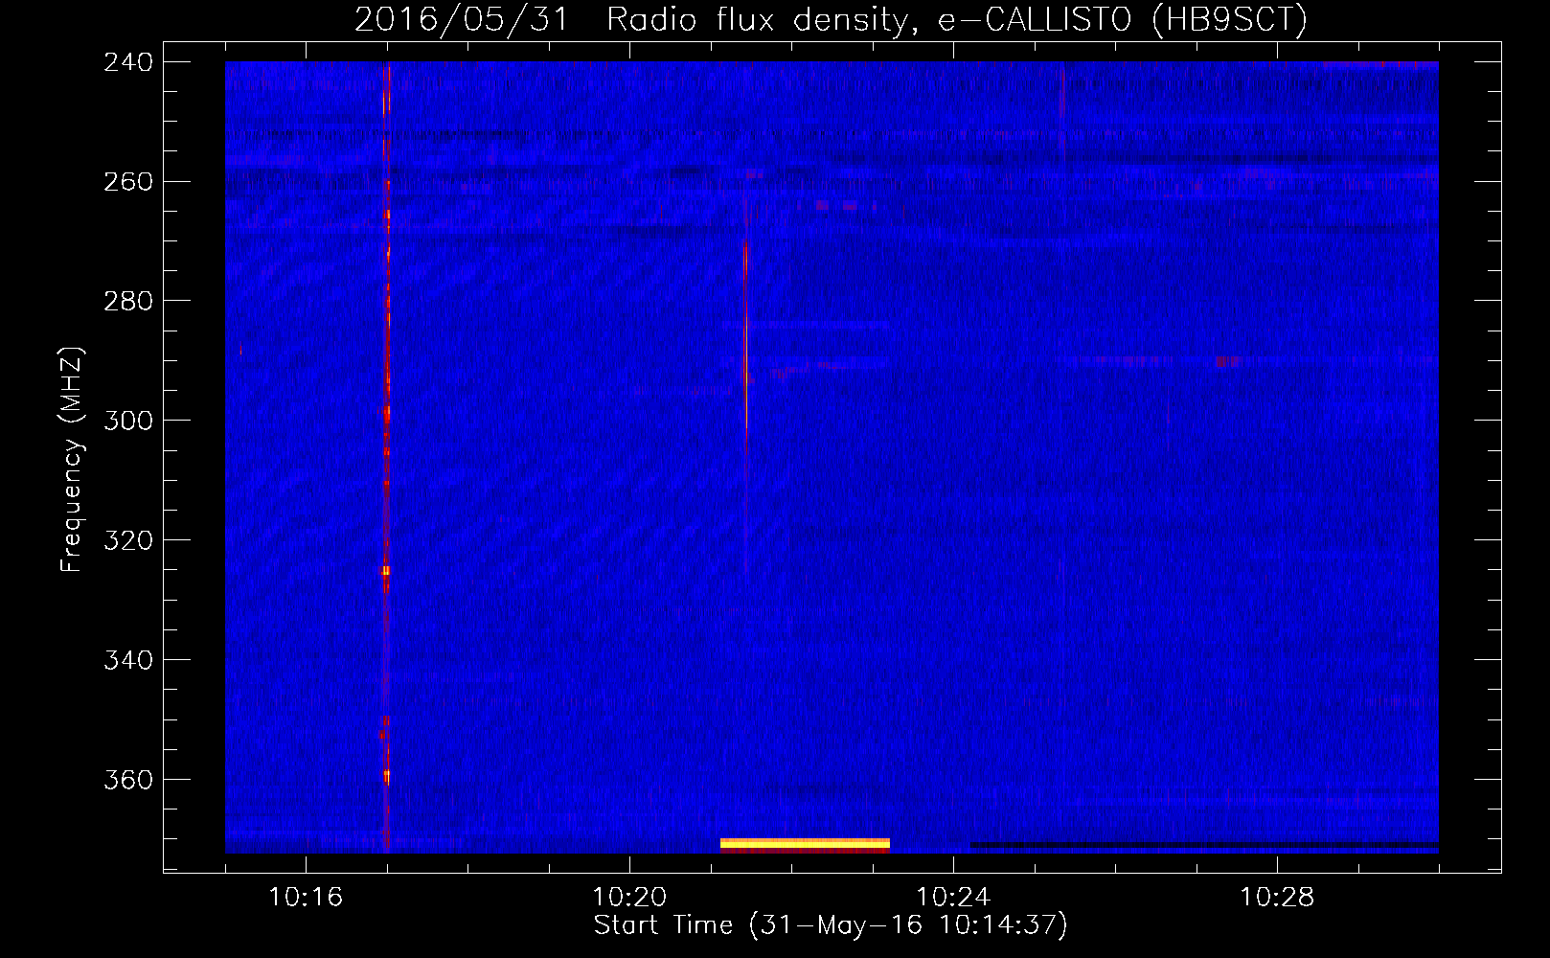Click the 280 frequency tick label
The image size is (1550, 958).
[x=128, y=302]
